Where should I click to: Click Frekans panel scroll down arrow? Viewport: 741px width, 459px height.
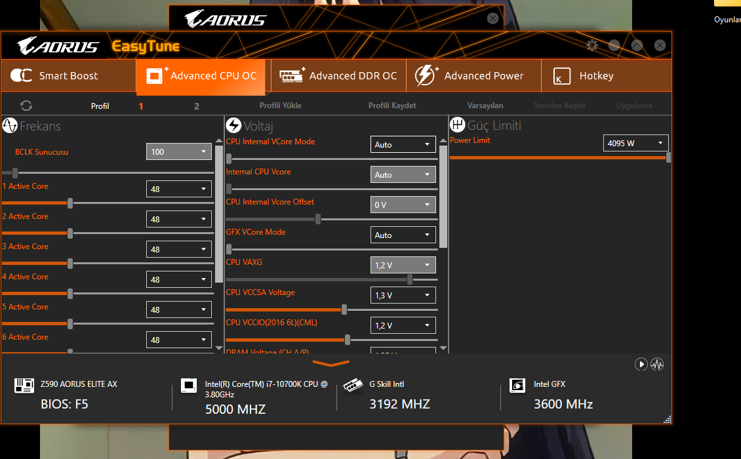219,348
